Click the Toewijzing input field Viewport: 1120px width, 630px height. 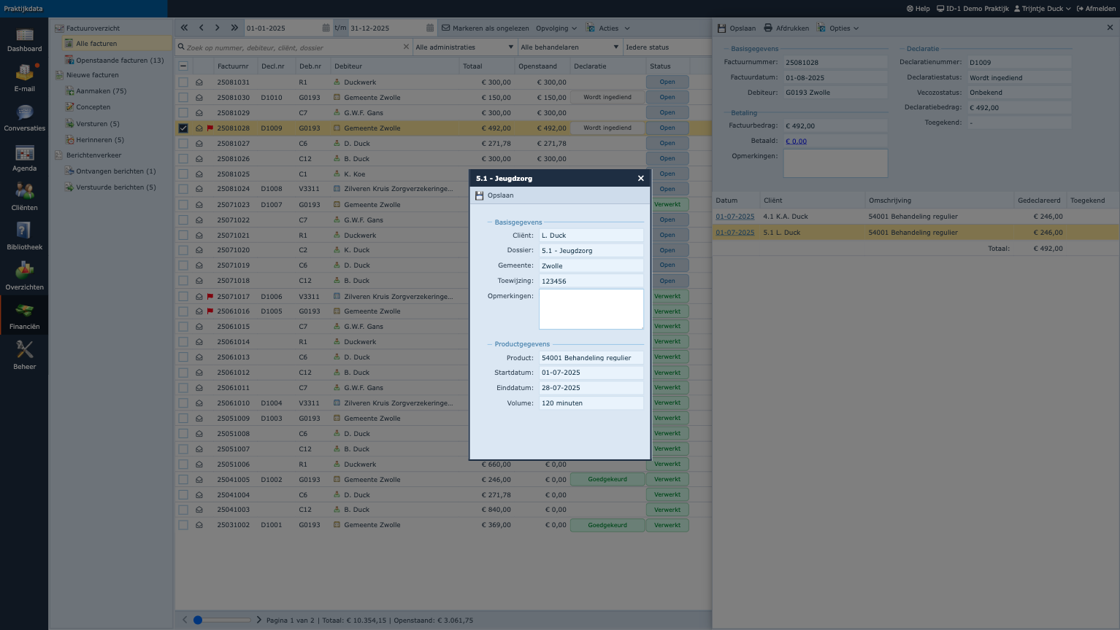[x=591, y=281]
